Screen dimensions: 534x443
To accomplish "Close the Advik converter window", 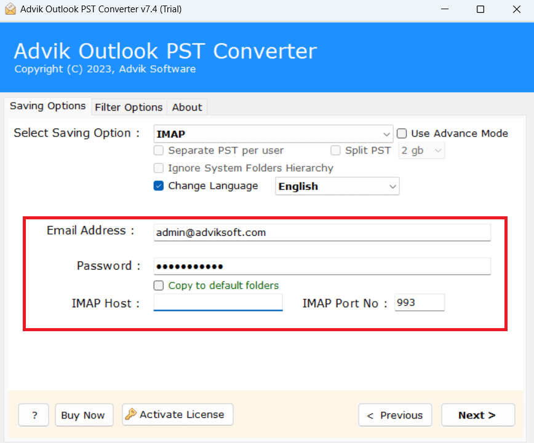I will (x=517, y=9).
